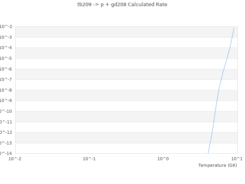The width and height of the screenshot is (245, 184).
Task: Click the y-axis tick label 10^-2 at top
Action: (6, 26)
